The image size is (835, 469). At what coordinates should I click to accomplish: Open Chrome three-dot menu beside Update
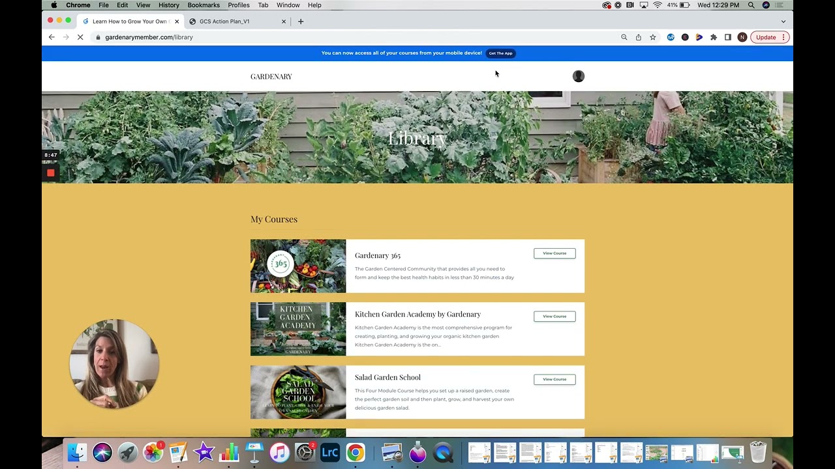pyautogui.click(x=783, y=37)
